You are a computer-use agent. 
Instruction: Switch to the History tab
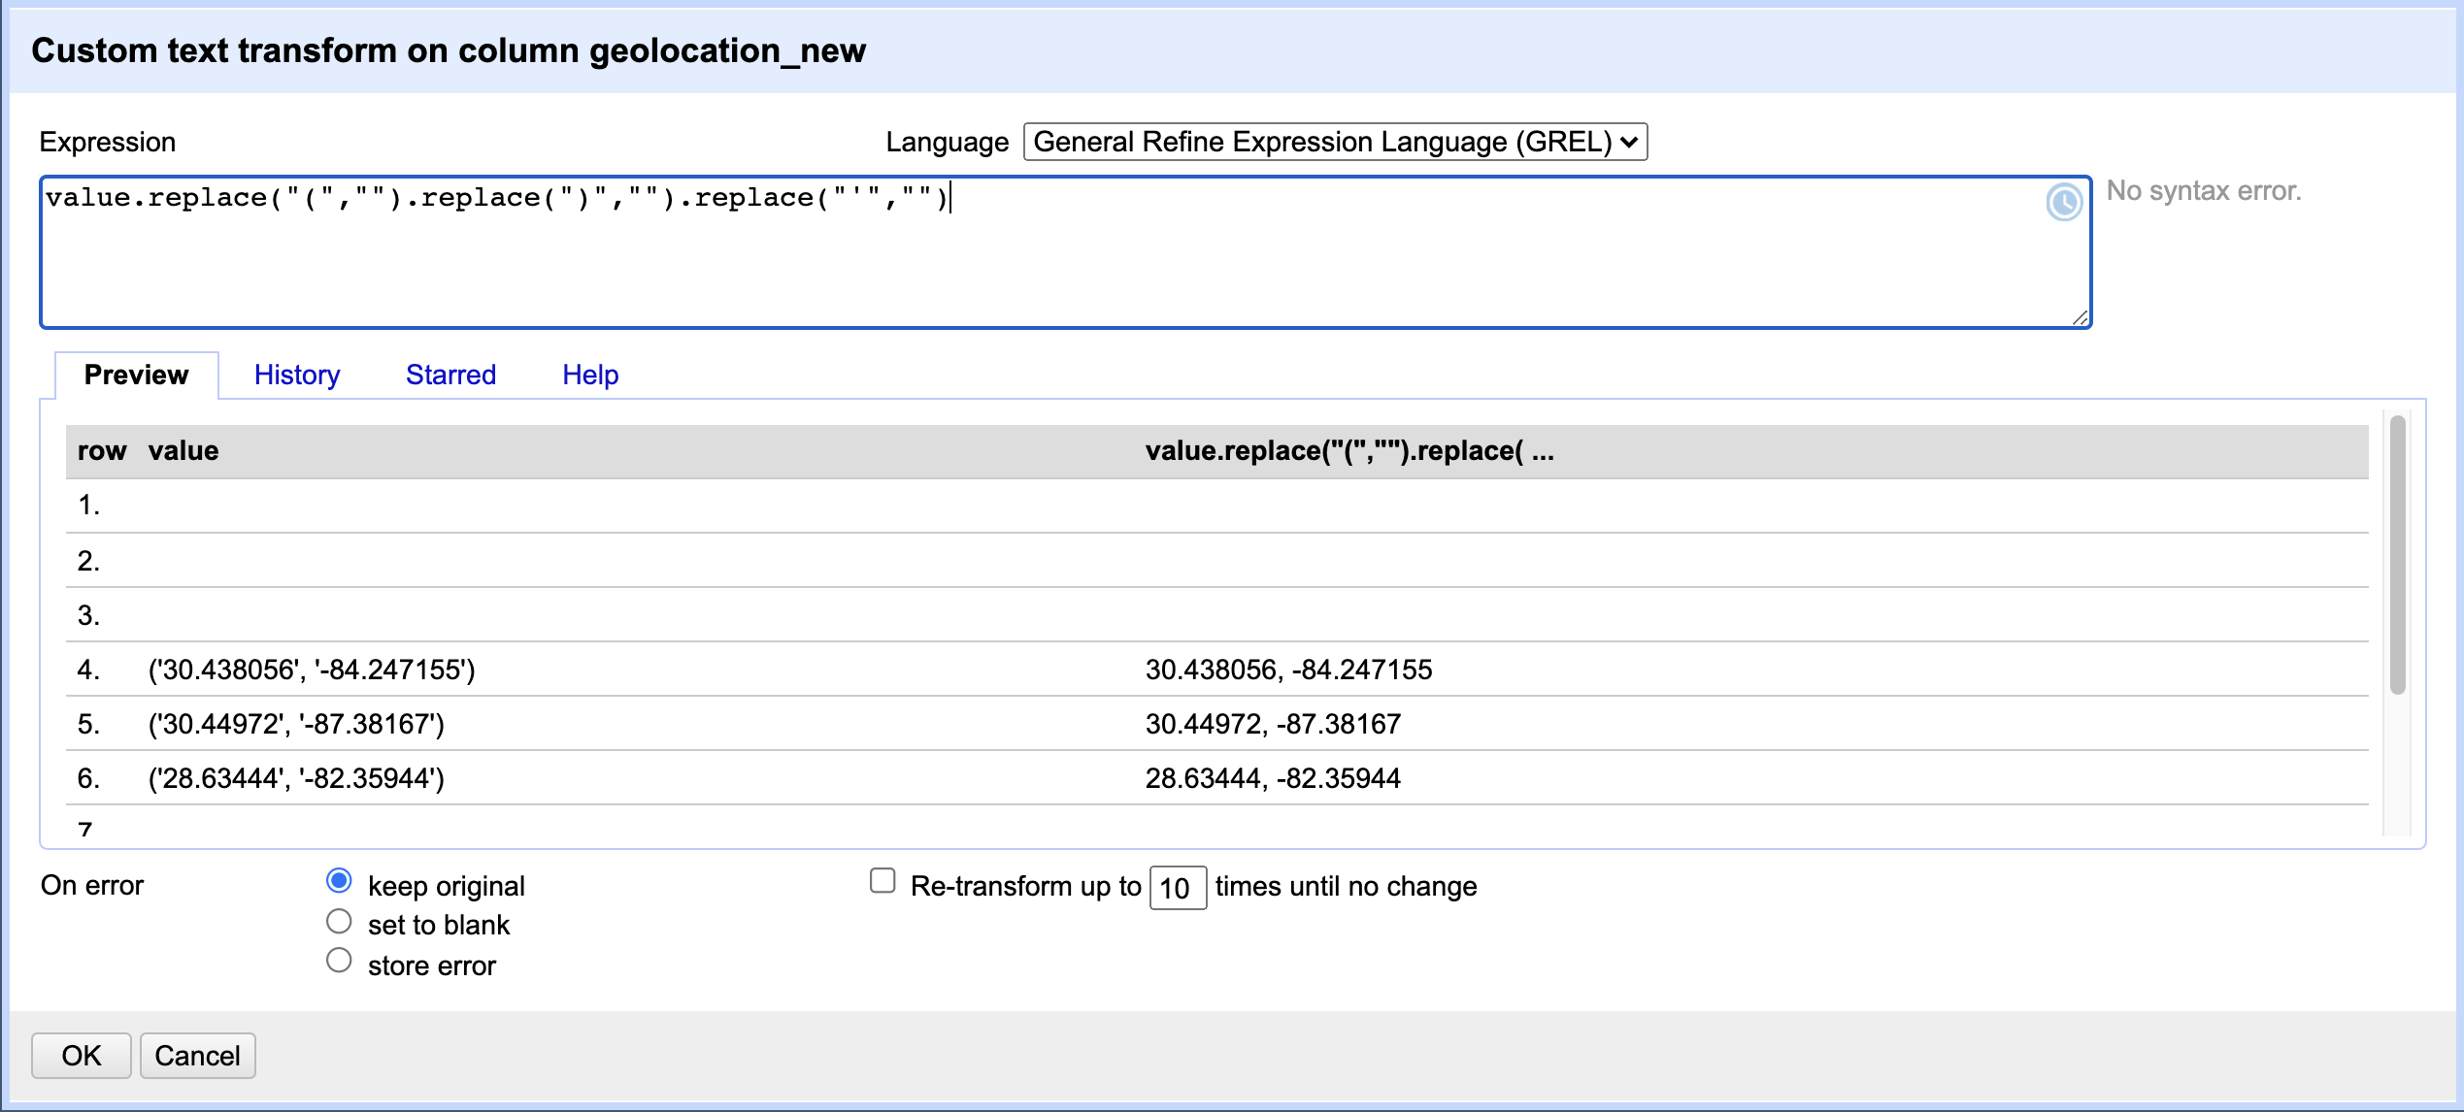[x=297, y=375]
